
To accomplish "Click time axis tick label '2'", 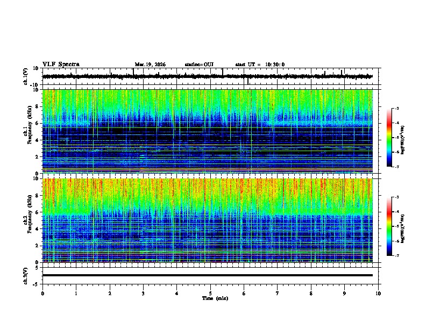I will (110, 294).
